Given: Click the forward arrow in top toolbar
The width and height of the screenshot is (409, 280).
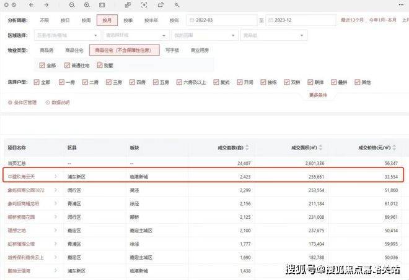Looking at the screenshot, I should coord(46,5).
